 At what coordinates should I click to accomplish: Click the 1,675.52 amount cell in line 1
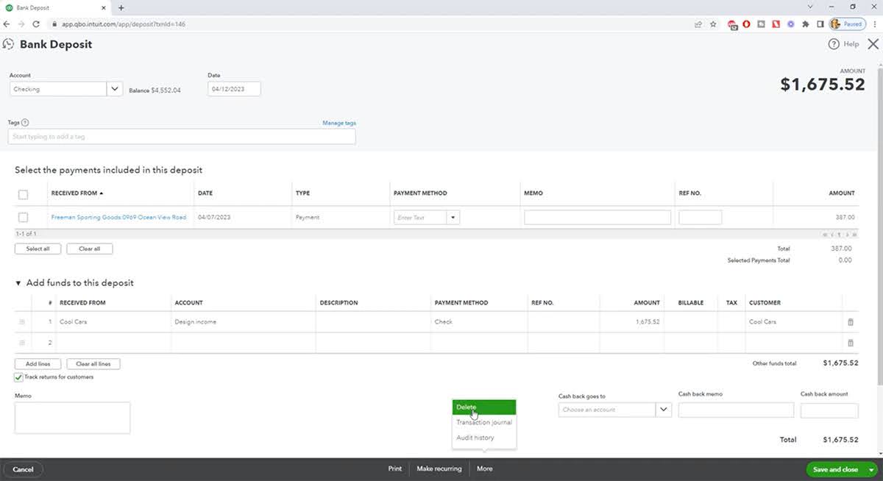631,322
